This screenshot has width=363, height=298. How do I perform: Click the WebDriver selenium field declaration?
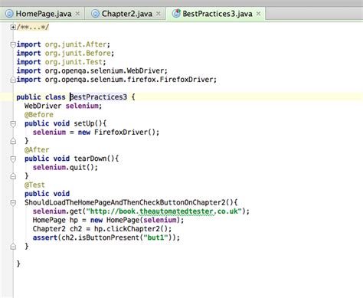(63, 106)
